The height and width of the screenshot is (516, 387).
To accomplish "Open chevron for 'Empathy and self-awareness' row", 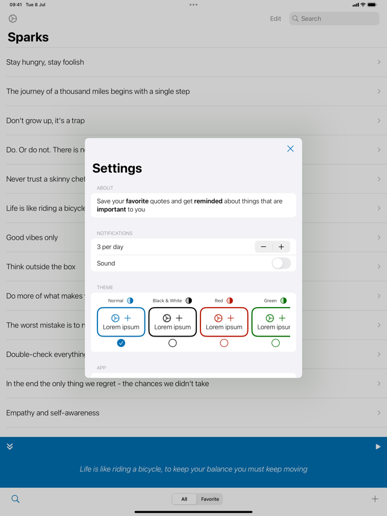I will point(379,412).
